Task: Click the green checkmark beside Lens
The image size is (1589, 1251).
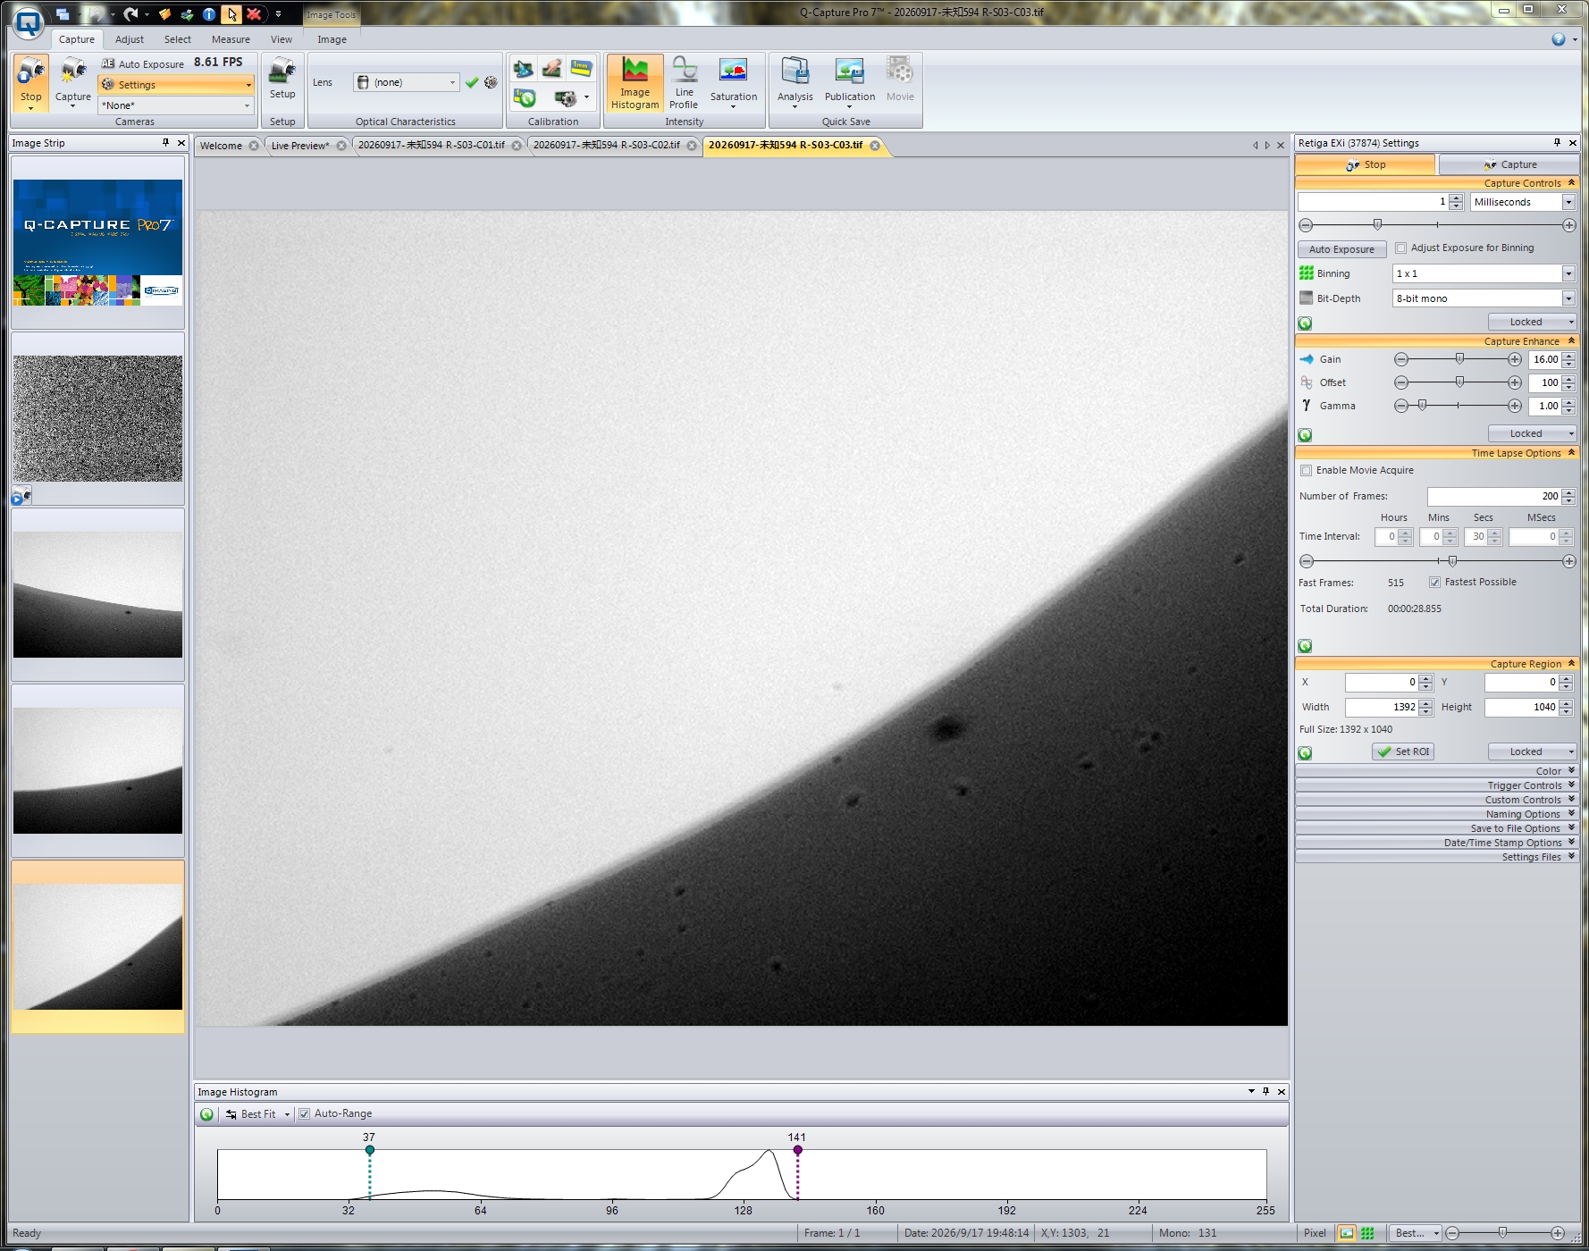Action: [x=472, y=82]
